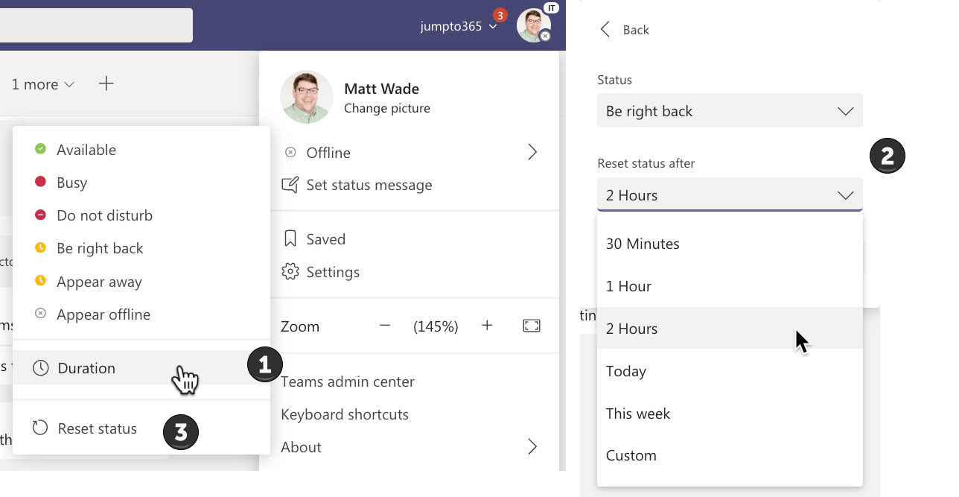This screenshot has height=497, width=959.
Task: Expand the About submenu chevron
Action: 532,447
